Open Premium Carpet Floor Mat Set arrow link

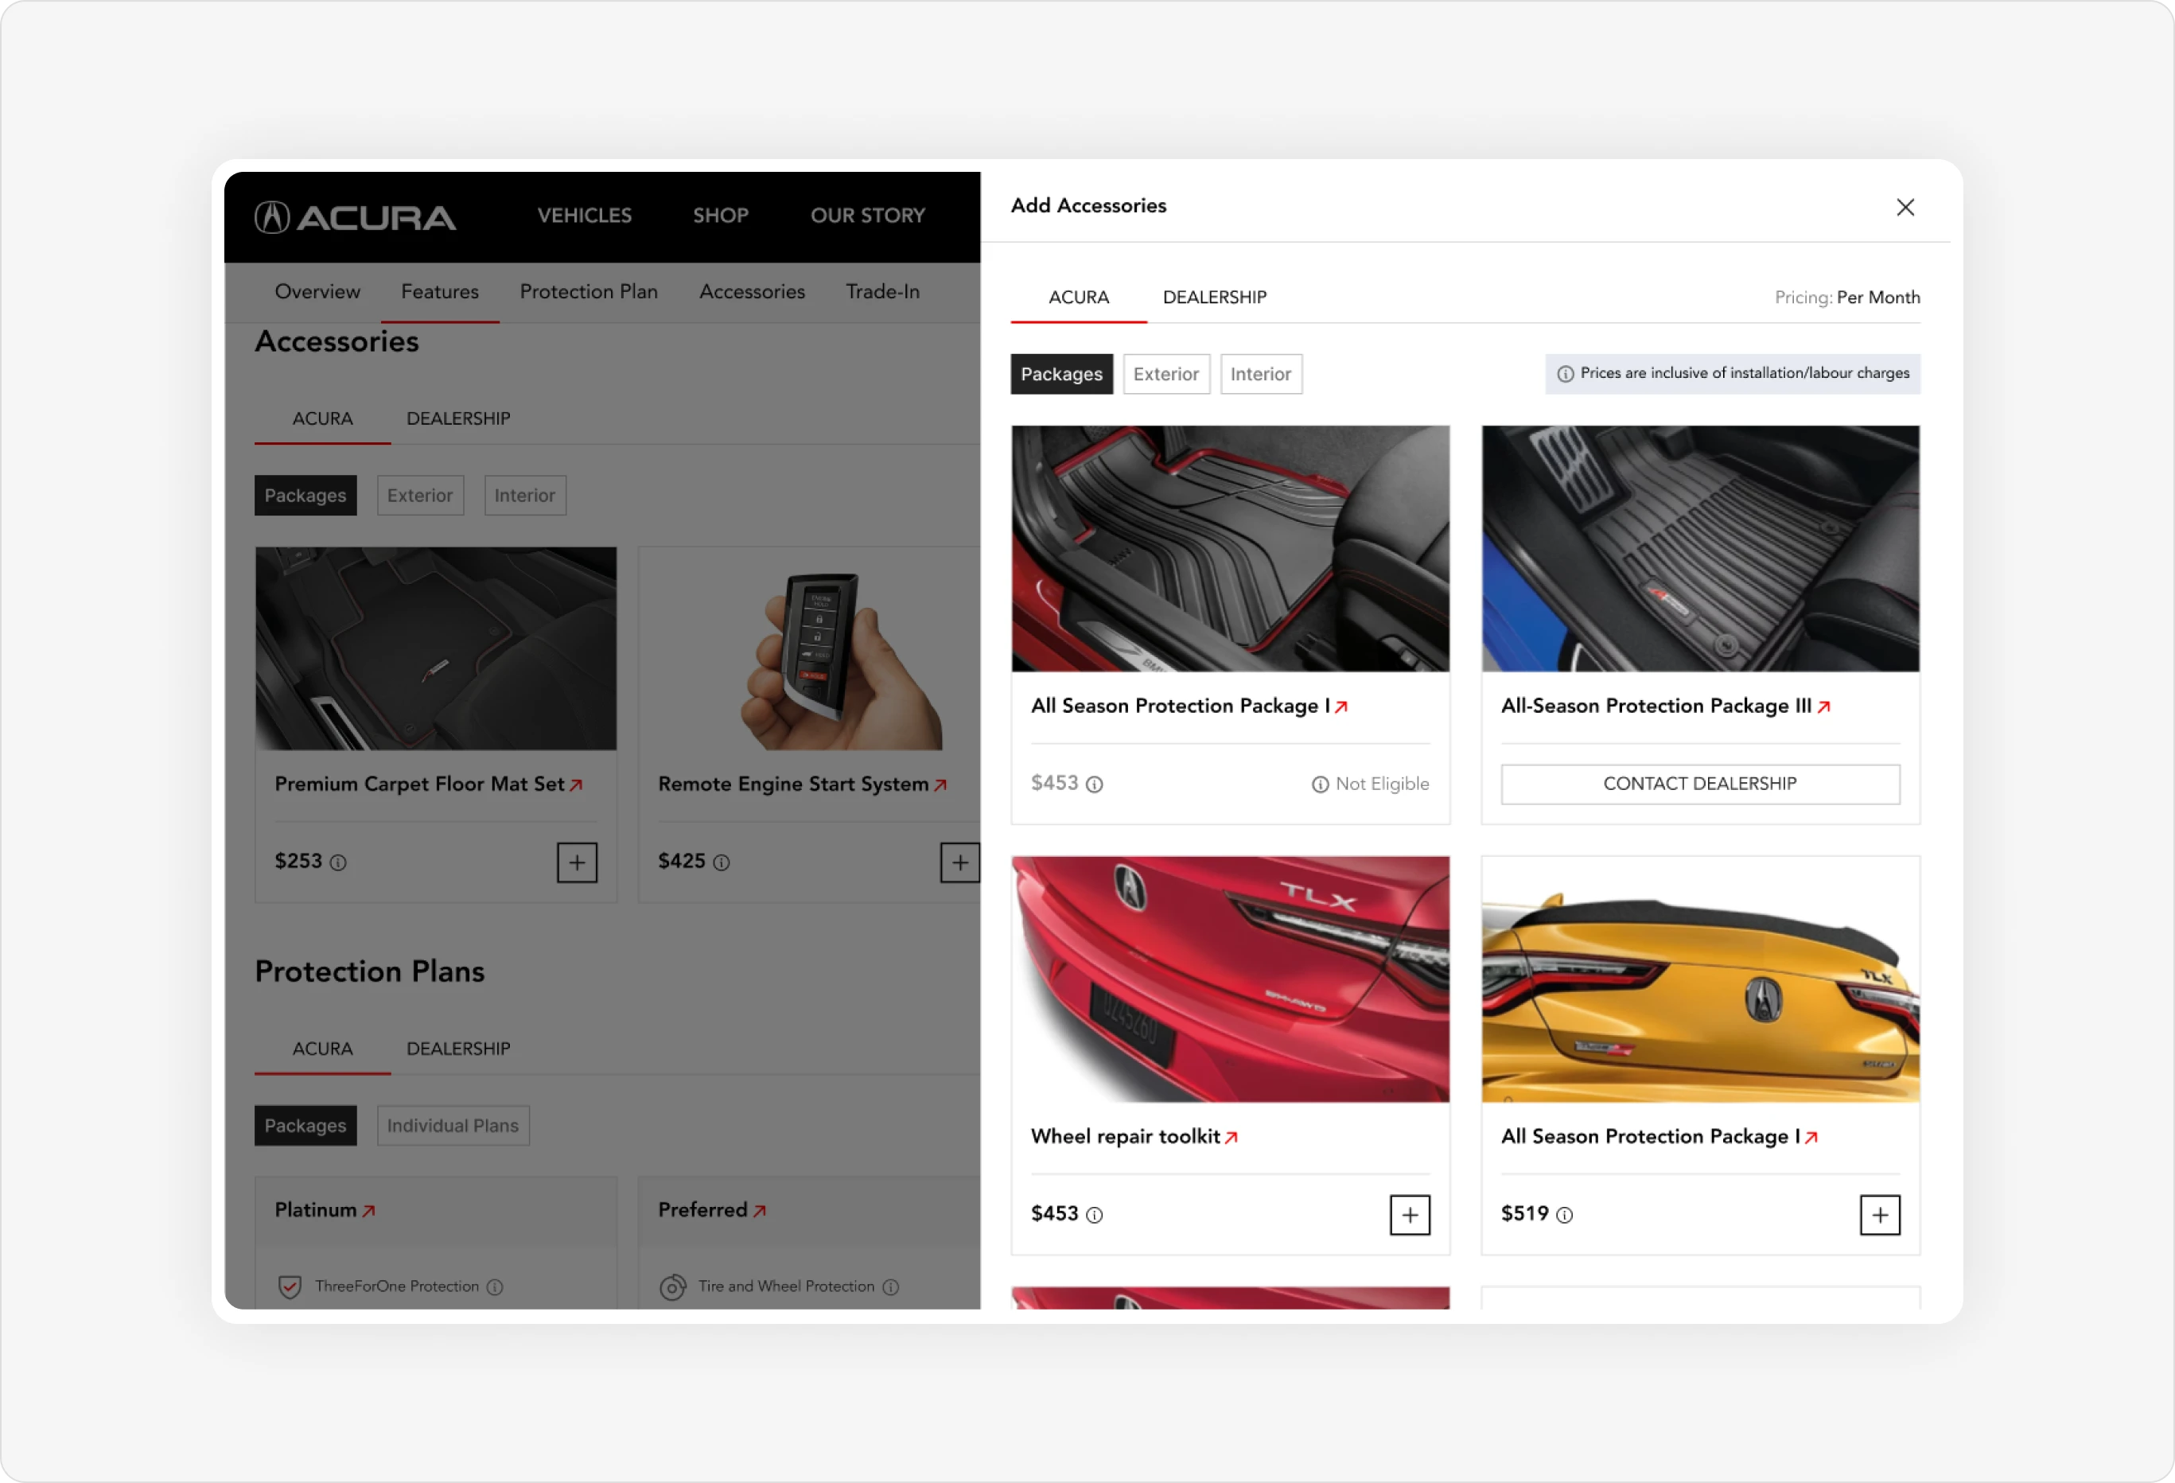point(575,785)
